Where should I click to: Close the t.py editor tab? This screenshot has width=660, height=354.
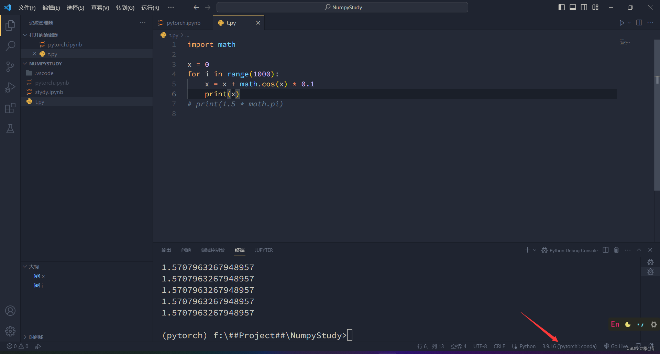pos(258,23)
